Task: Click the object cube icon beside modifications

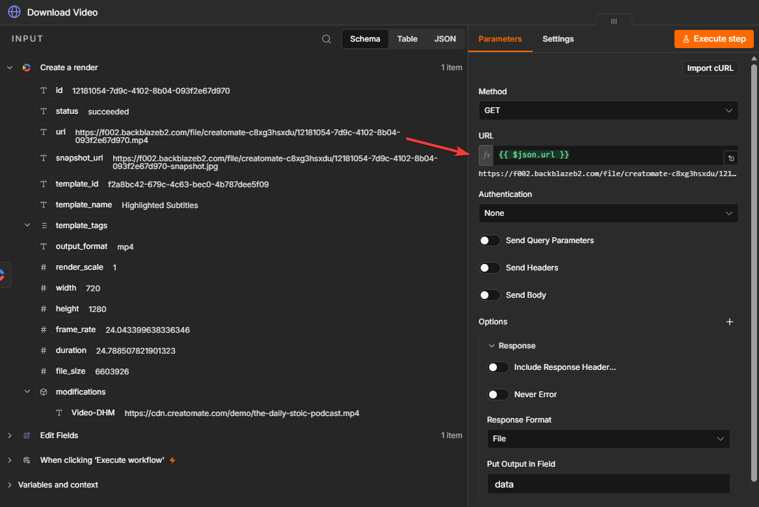Action: click(44, 392)
